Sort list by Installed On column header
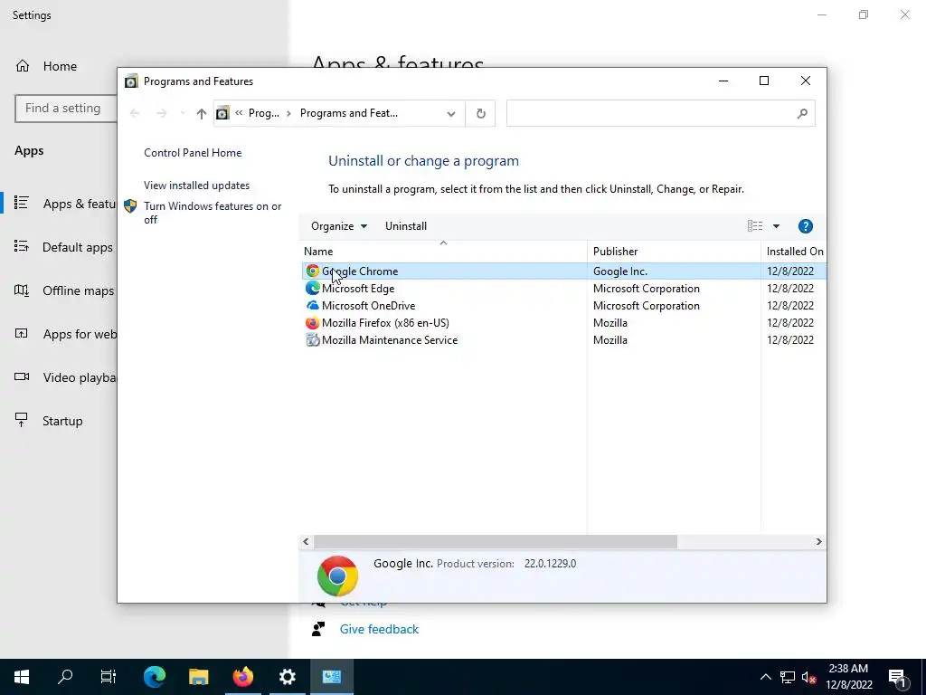Viewport: 926px width, 695px height. pos(794,252)
